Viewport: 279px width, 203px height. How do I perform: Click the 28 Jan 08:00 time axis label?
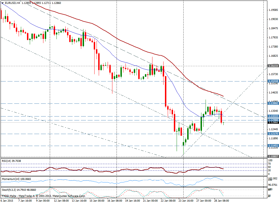click(x=221, y=200)
